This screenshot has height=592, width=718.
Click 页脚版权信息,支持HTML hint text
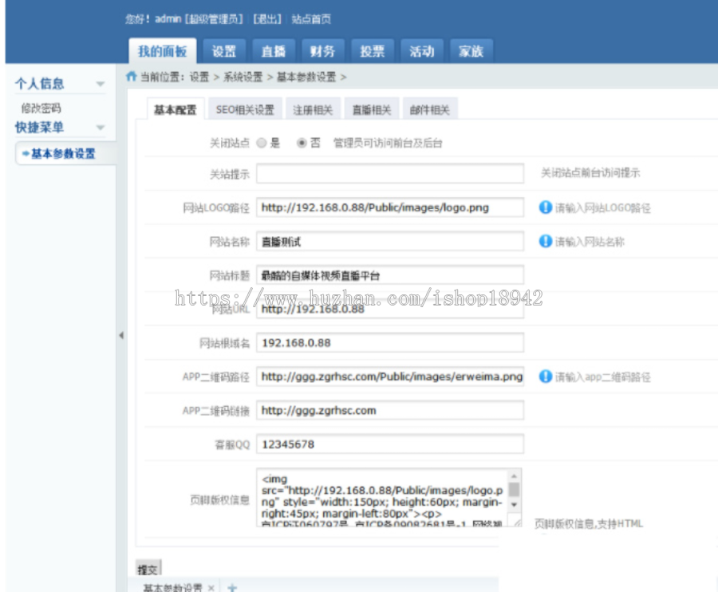coord(589,523)
